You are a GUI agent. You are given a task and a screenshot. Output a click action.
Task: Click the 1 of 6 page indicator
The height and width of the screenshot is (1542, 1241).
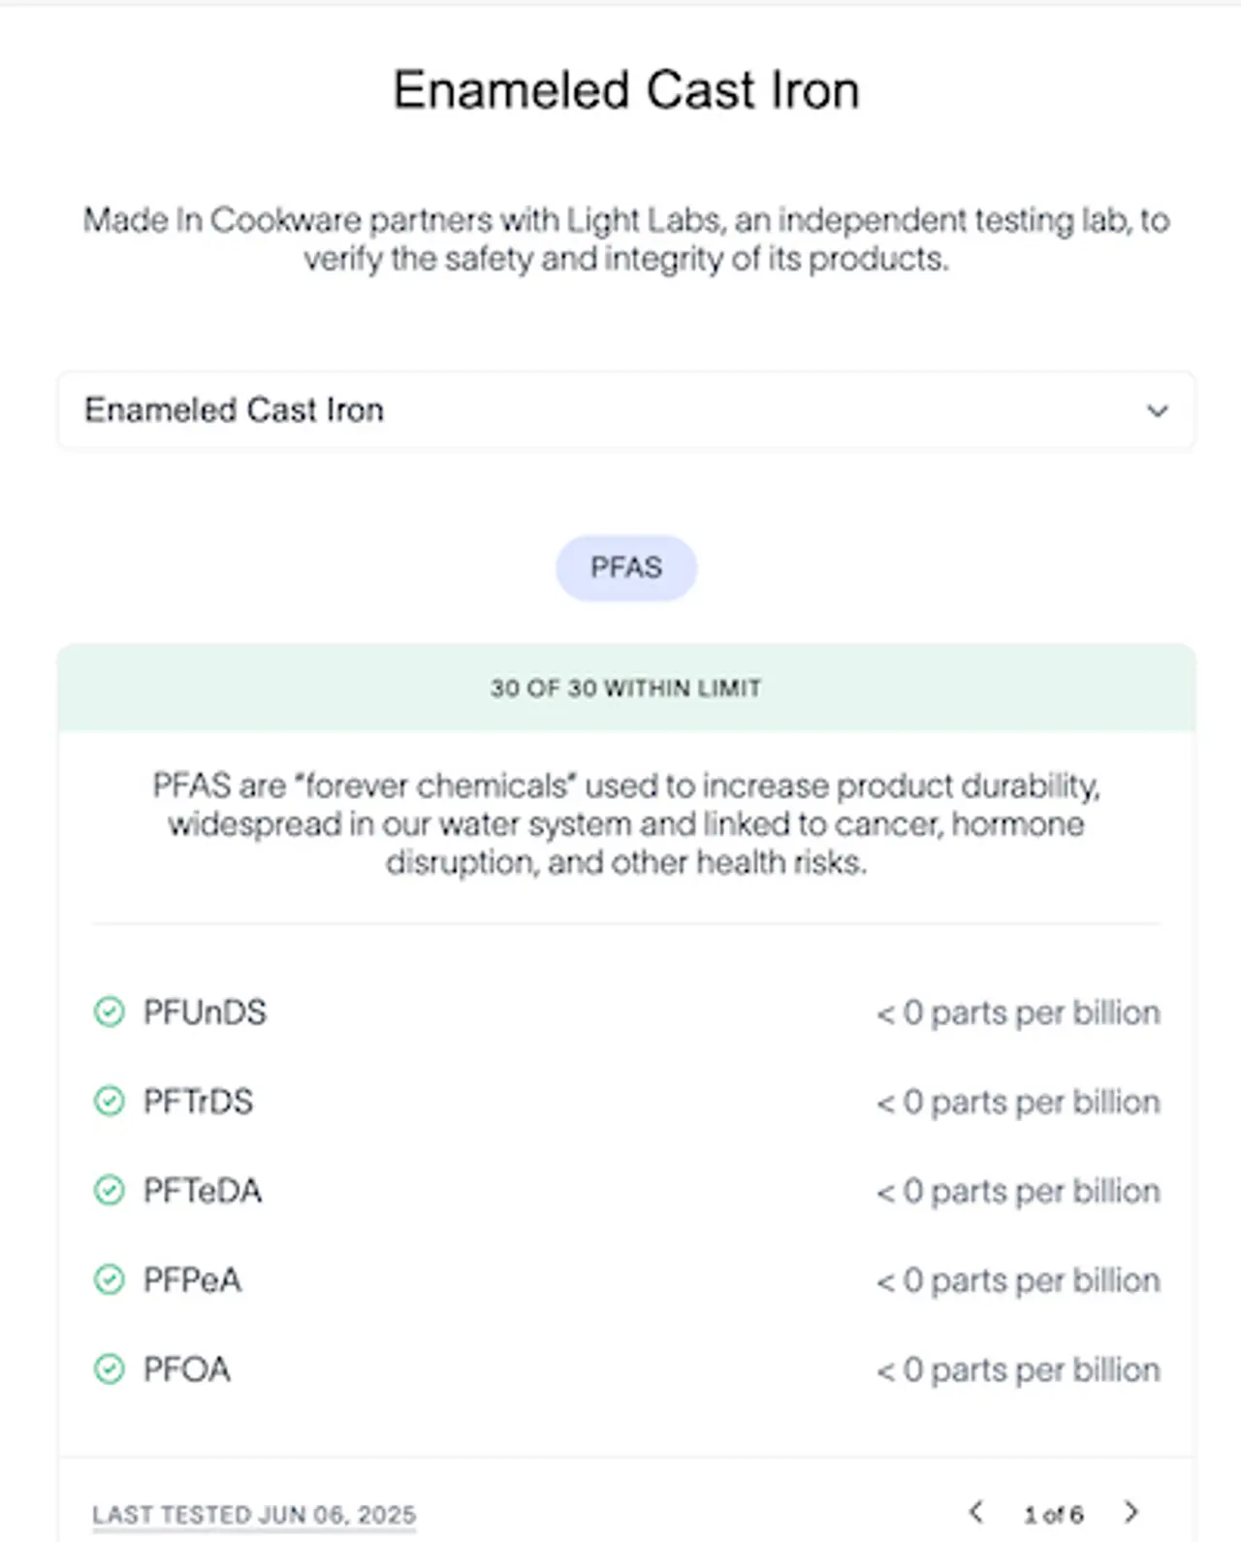tap(1054, 1514)
